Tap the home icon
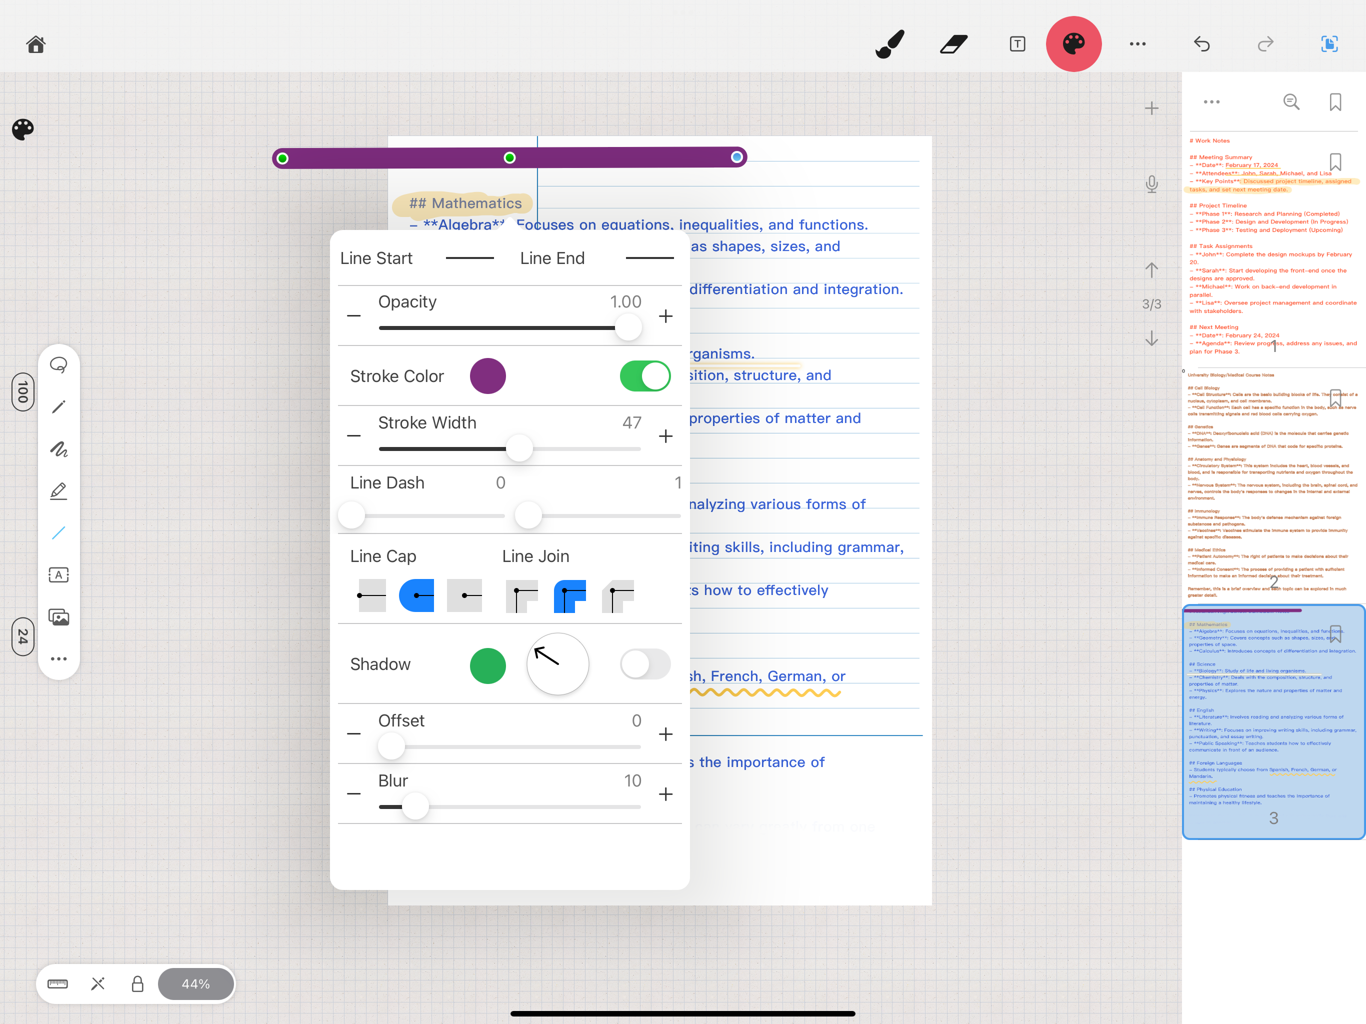The image size is (1366, 1024). click(36, 44)
